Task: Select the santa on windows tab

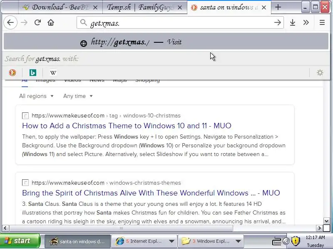Action: point(229,7)
